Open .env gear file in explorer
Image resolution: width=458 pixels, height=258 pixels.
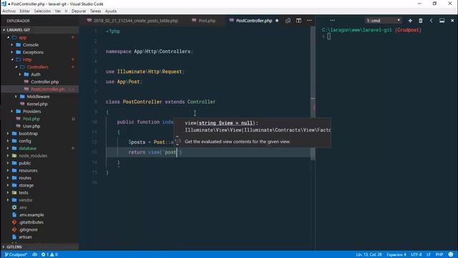tap(23, 207)
